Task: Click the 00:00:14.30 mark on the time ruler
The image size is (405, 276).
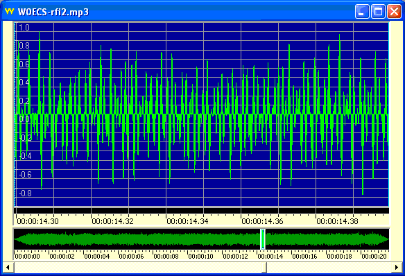Action: click(37, 221)
